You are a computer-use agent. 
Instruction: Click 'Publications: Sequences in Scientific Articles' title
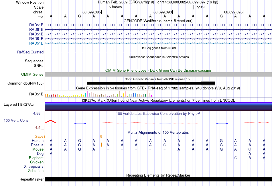click(x=158, y=57)
